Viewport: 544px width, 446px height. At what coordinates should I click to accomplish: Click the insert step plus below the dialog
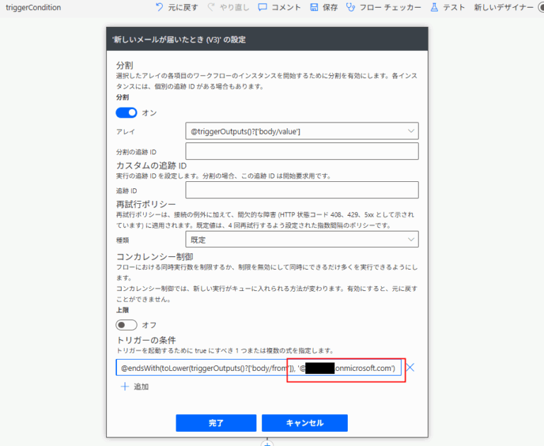coord(267,443)
